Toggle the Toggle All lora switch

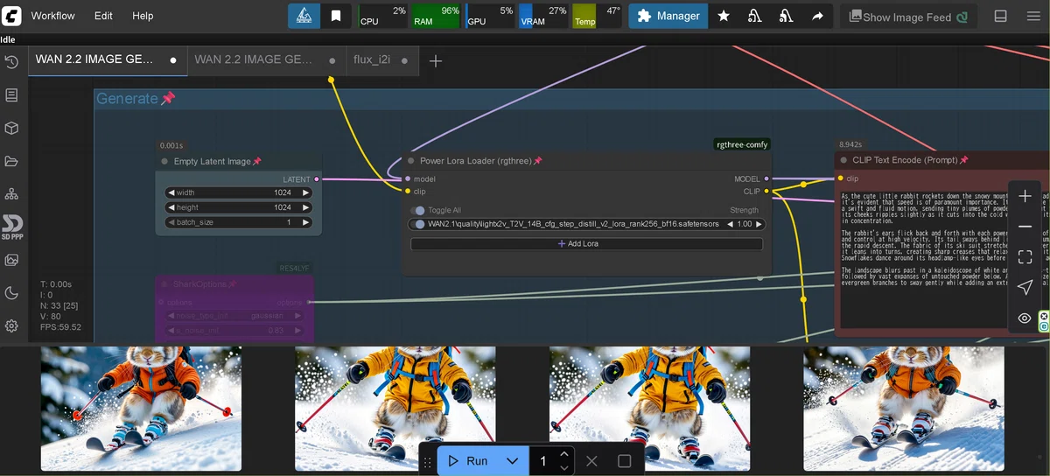(x=418, y=210)
